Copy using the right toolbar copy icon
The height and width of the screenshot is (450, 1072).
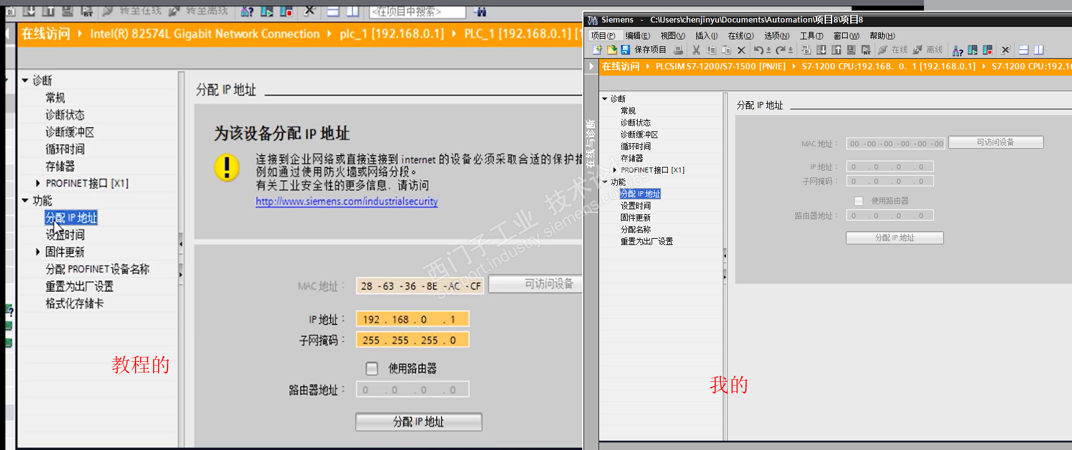pyautogui.click(x=711, y=50)
